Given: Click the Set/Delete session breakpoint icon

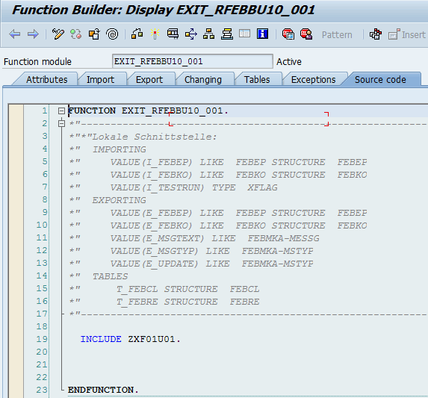Looking at the screenshot, I should [288, 34].
